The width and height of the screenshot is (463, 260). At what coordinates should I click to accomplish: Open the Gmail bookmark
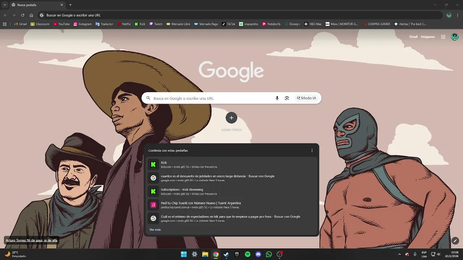20,24
